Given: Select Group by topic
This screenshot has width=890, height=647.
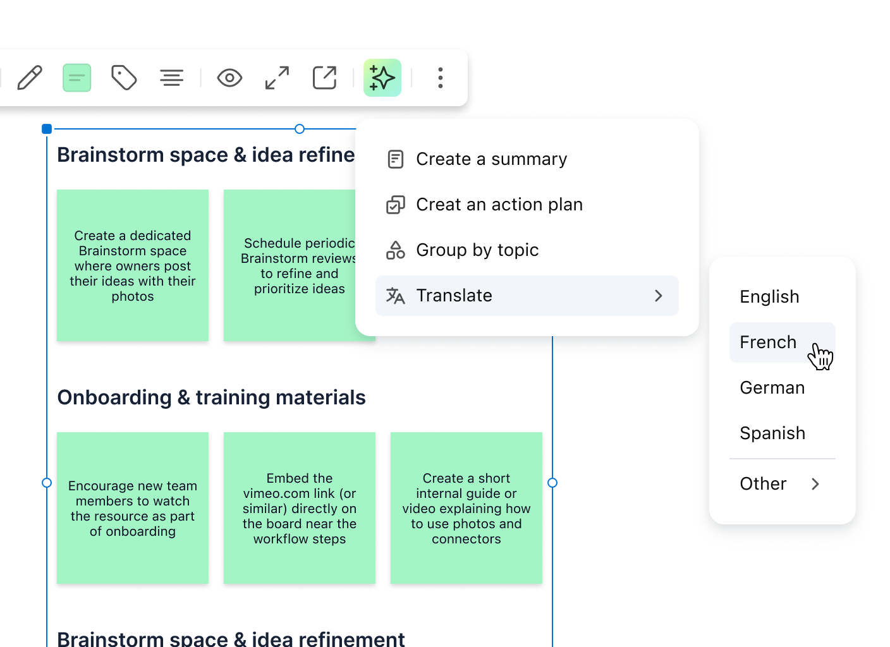Looking at the screenshot, I should (x=527, y=250).
